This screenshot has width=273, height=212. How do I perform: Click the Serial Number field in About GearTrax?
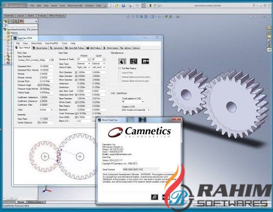coord(140,169)
